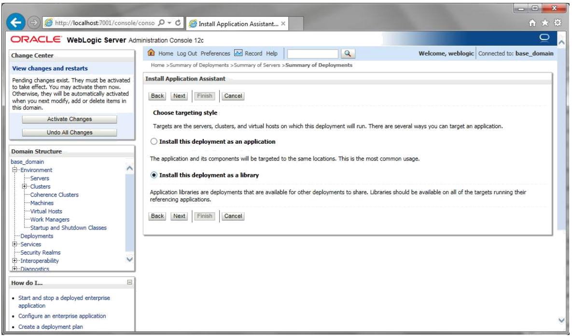Open View changes and restarts link
Image resolution: width=572 pixels, height=336 pixels.
pos(50,68)
